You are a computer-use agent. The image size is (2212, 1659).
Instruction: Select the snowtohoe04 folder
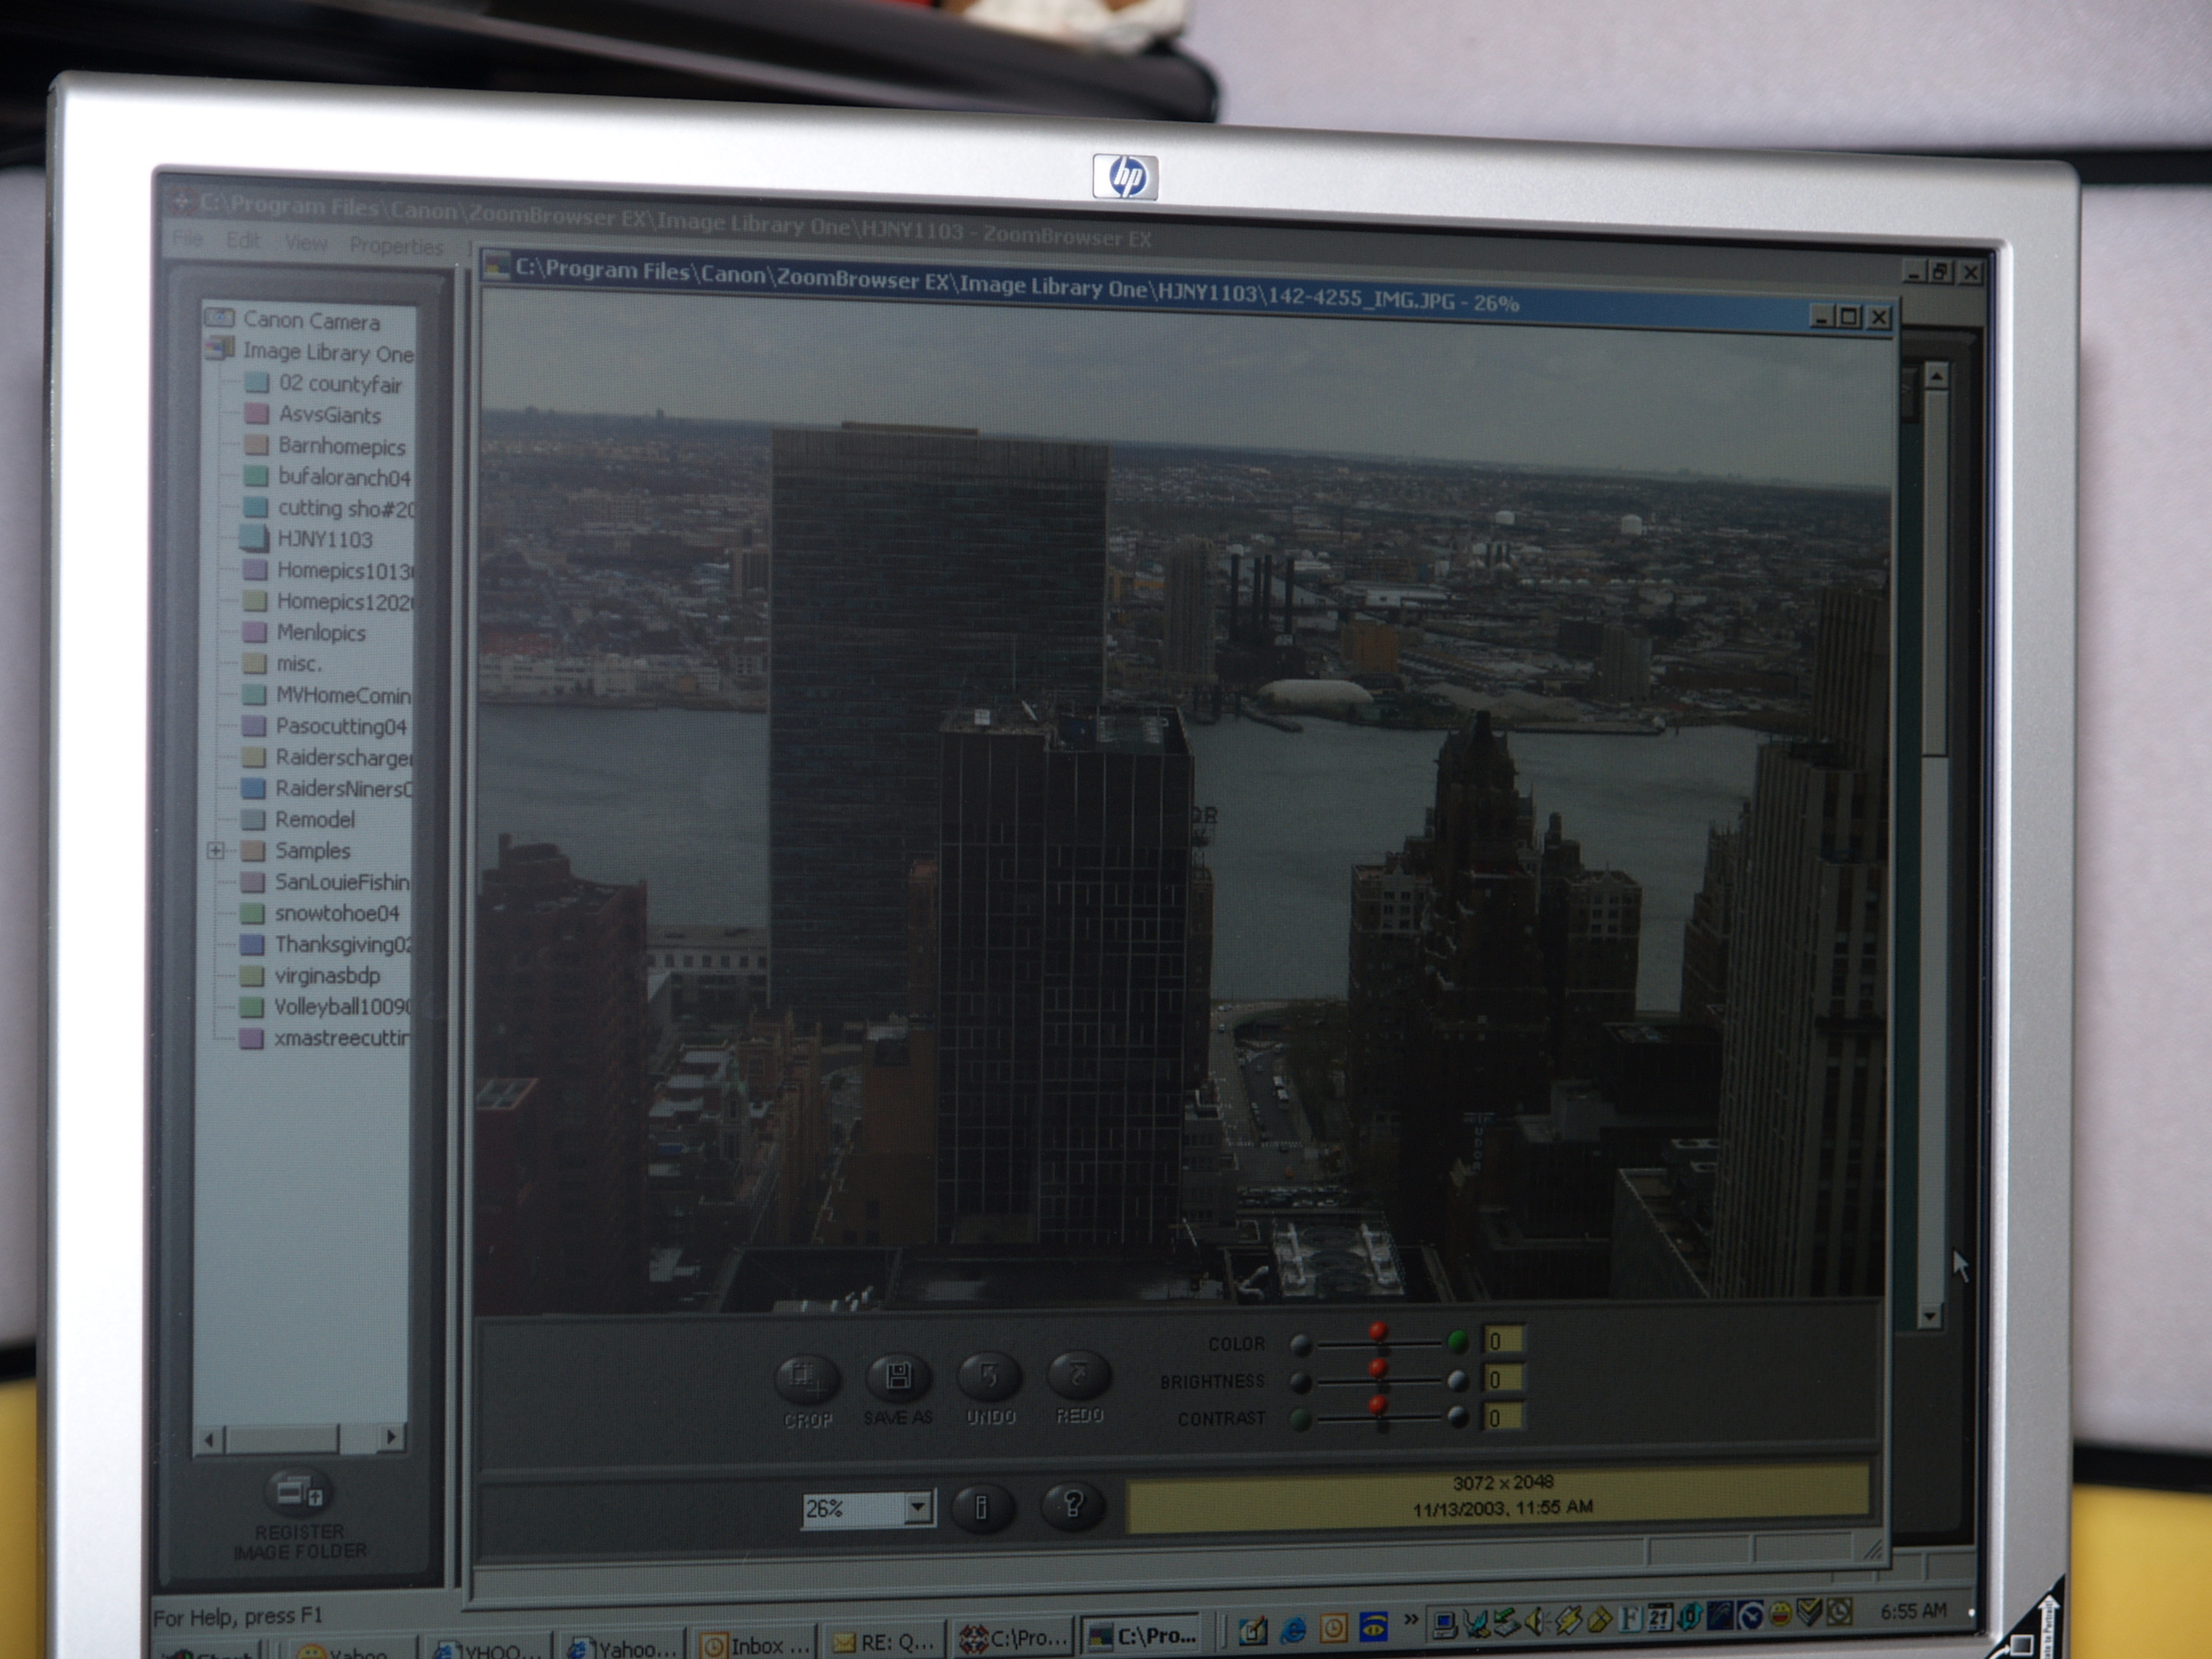[x=337, y=913]
